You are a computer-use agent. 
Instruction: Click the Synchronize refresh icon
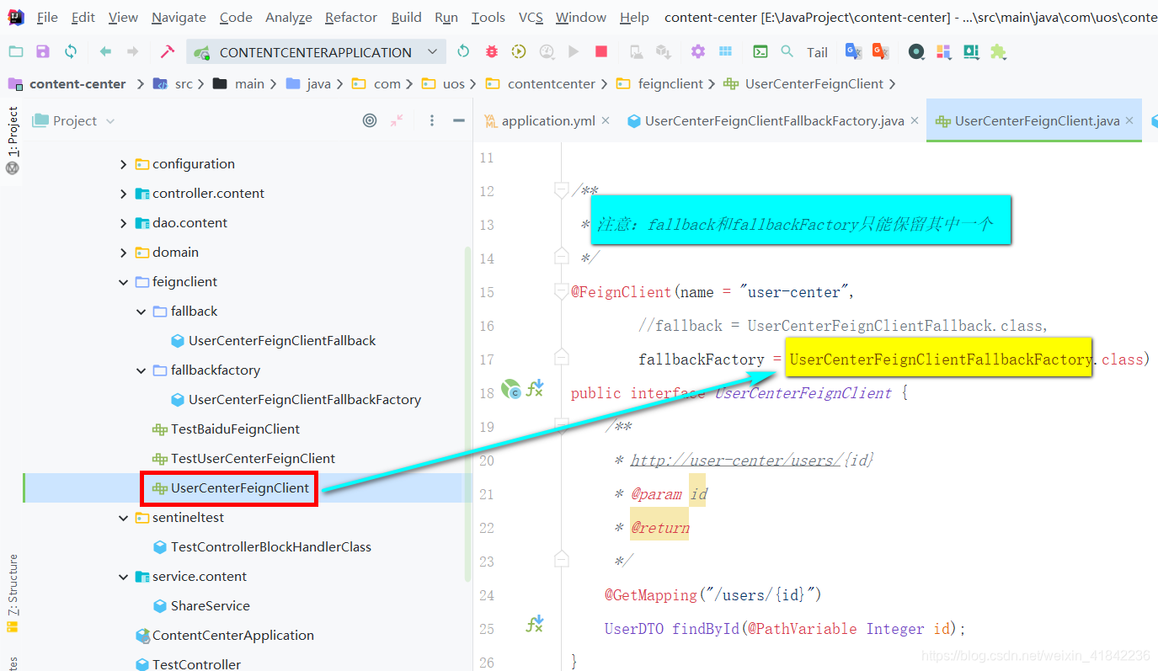(71, 52)
